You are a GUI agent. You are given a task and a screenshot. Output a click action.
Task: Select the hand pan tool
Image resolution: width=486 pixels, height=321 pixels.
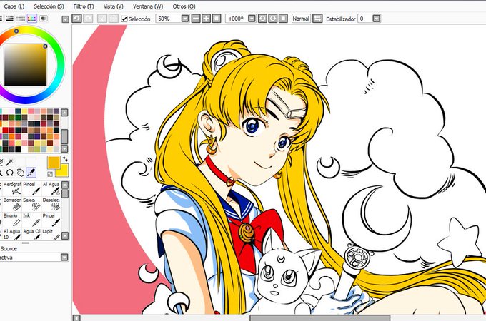coord(21,173)
